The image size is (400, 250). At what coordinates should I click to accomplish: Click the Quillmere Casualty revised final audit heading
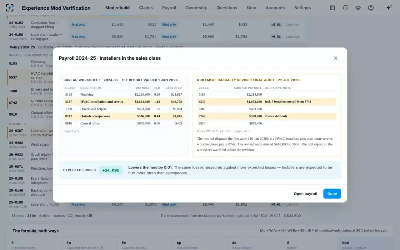pyautogui.click(x=248, y=80)
